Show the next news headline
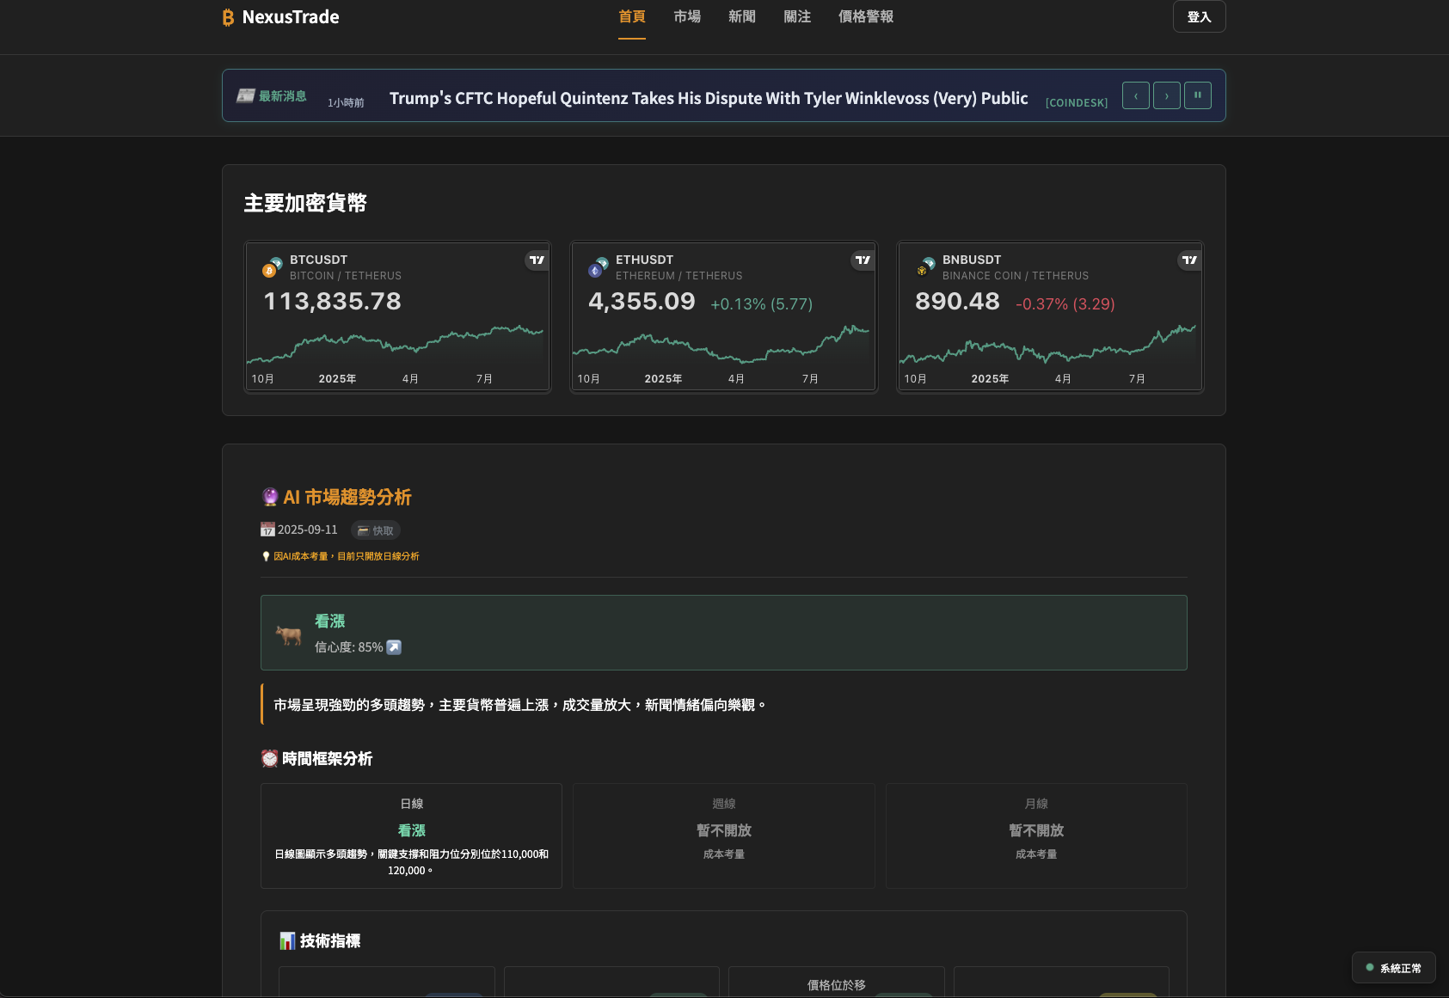The width and height of the screenshot is (1449, 998). tap(1167, 95)
